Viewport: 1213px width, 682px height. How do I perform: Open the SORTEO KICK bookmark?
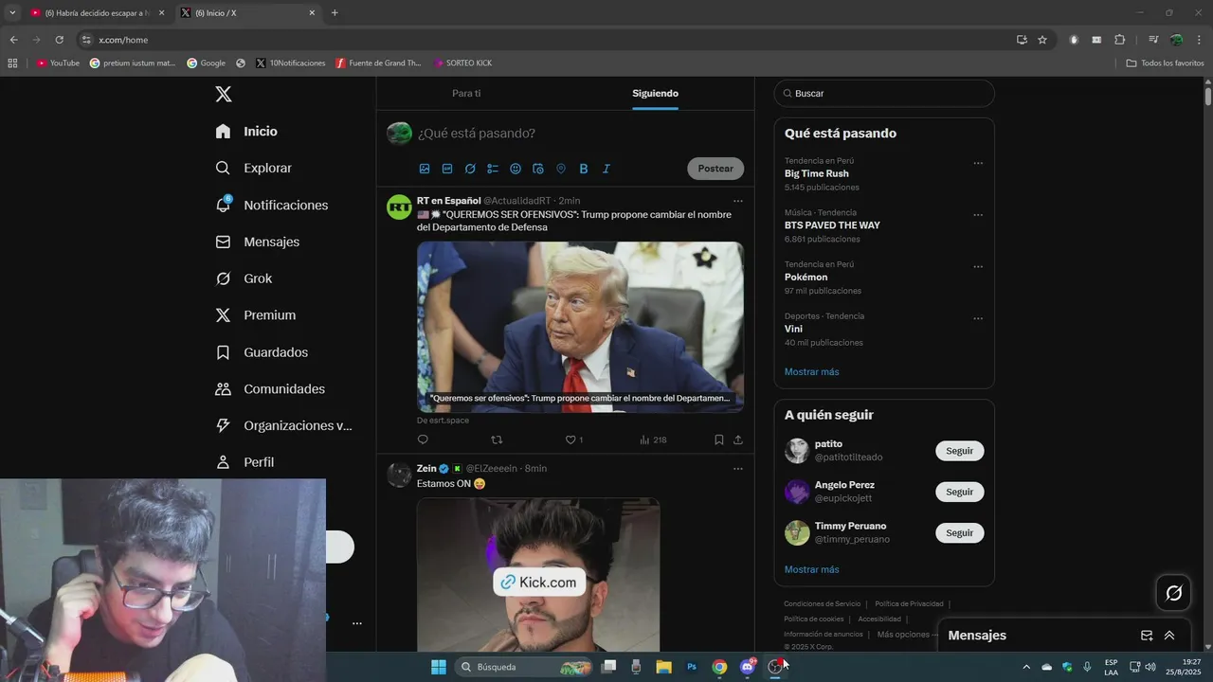point(462,63)
